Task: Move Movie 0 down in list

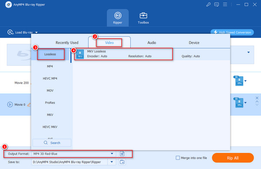Action: click(x=257, y=105)
